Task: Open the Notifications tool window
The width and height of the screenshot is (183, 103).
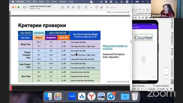Action: tap(172, 38)
